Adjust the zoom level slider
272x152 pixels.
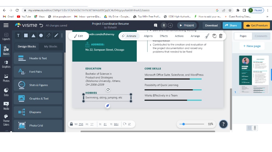click(x=184, y=124)
